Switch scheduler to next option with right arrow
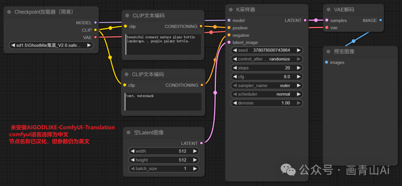This screenshot has height=186, width=402. 299,94
